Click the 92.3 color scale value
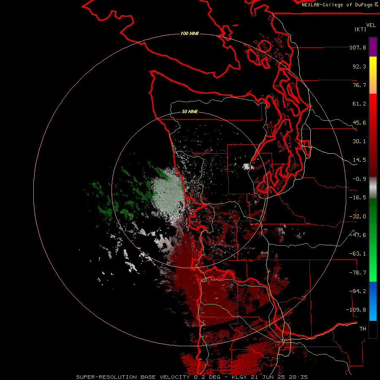The width and height of the screenshot is (380, 380). coord(359,66)
